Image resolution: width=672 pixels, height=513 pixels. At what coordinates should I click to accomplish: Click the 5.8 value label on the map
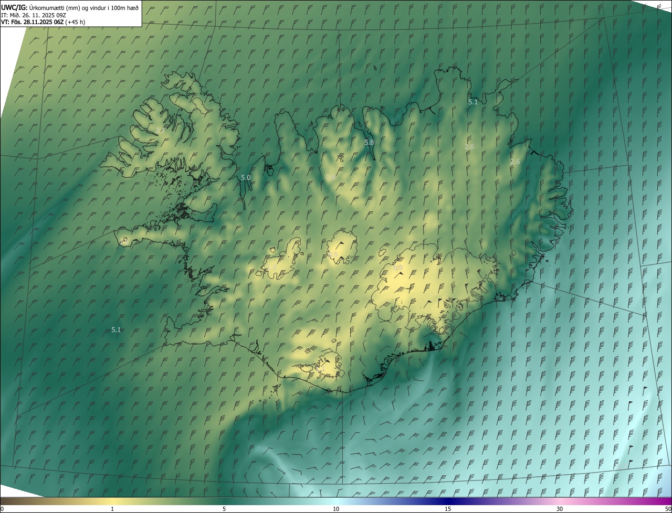pyautogui.click(x=369, y=142)
